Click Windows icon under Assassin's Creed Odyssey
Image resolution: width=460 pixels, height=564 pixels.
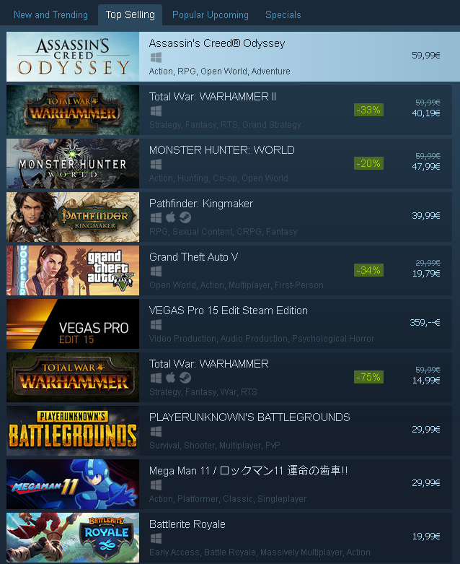click(156, 57)
